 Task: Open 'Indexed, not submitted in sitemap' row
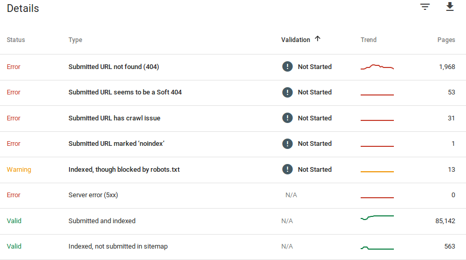pos(118,247)
